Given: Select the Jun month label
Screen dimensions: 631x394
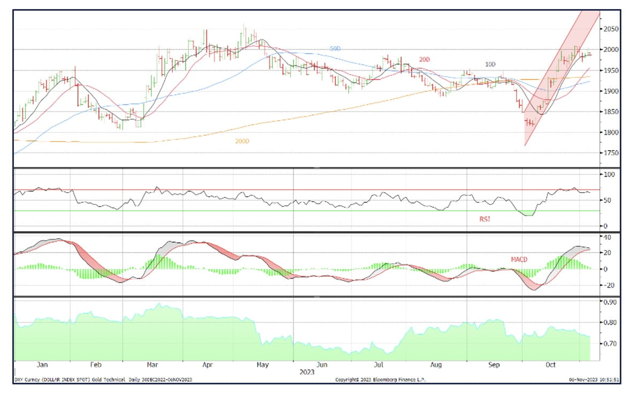Looking at the screenshot, I should [321, 365].
